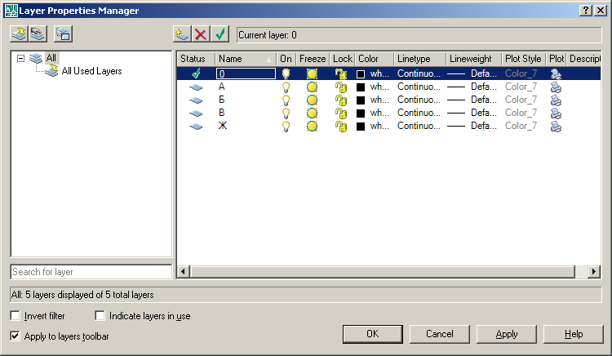Toggle the On lightbulb for layer Ж
The height and width of the screenshot is (356, 612).
(x=286, y=126)
